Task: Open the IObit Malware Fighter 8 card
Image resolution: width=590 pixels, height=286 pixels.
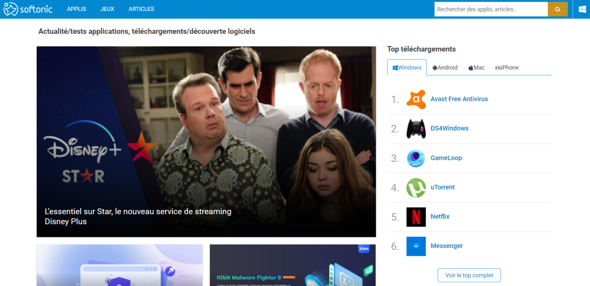Action: (x=292, y=265)
